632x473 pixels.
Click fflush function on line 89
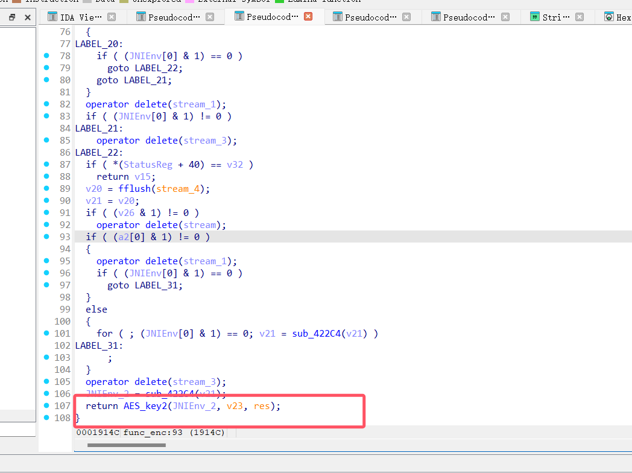(134, 189)
